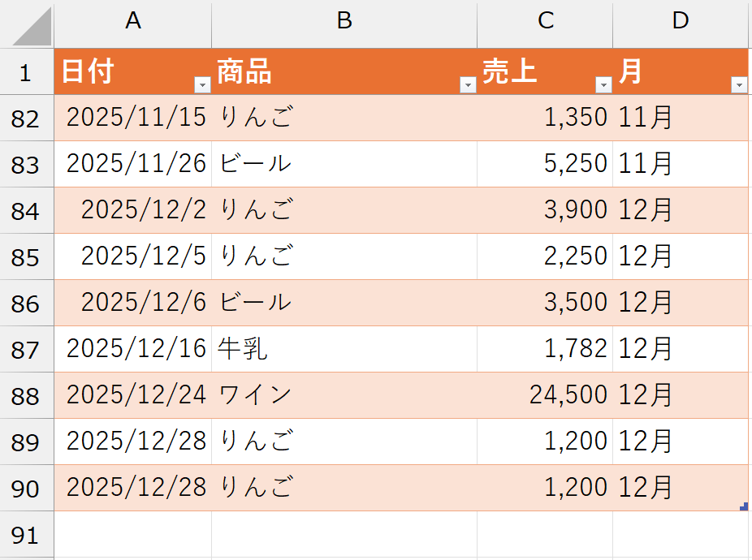This screenshot has height=560, width=752.
Task: Select the 24,500 sales value cell
Action: click(x=544, y=395)
